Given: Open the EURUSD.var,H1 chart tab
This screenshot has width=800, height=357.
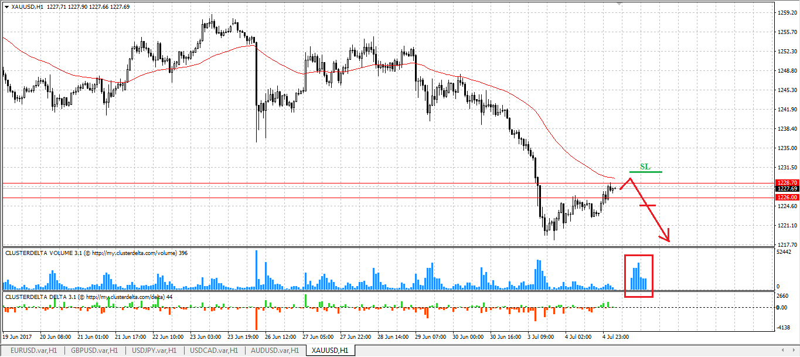Looking at the screenshot, I should [33, 351].
